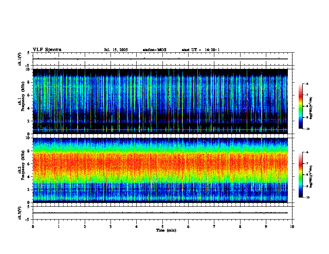Click the "-7" label on ch.2 color scale
Image resolution: width=329 pixels, height=254 pixels.
[307, 164]
